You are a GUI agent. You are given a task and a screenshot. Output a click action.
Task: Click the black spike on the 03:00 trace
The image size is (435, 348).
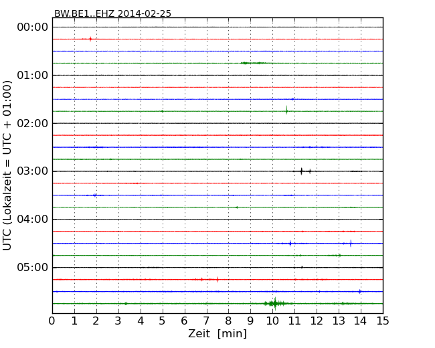click(x=302, y=171)
